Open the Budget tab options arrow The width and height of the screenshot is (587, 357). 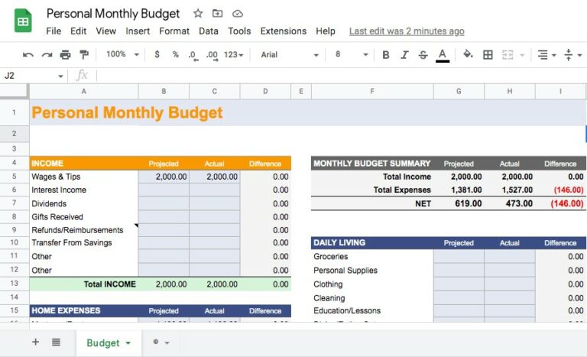[x=128, y=343]
